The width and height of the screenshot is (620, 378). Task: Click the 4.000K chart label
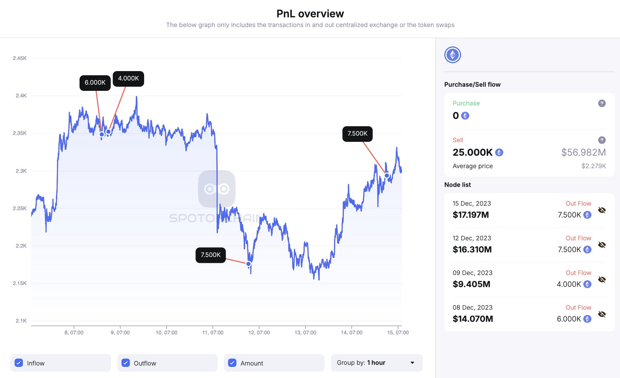(128, 78)
